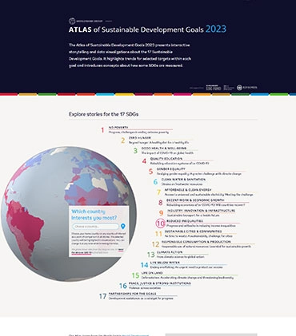Click the circled number 10 marker

tap(161, 223)
